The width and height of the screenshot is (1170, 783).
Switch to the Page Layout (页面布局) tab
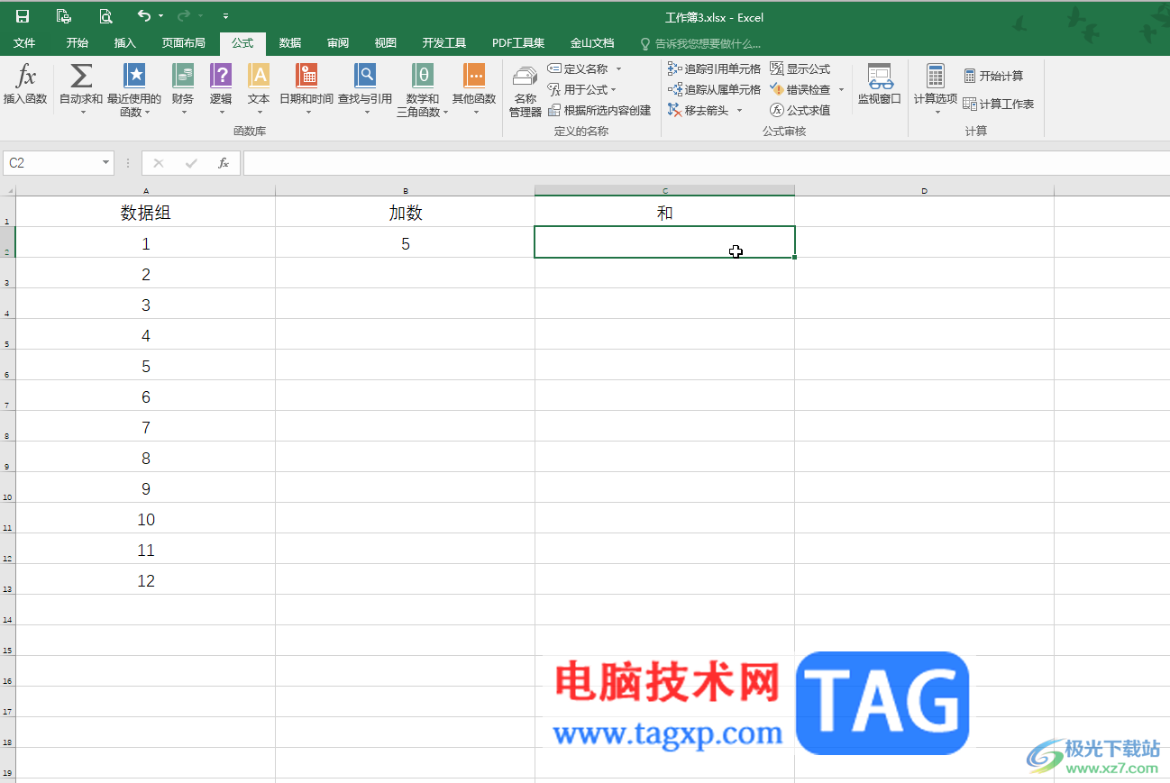183,42
